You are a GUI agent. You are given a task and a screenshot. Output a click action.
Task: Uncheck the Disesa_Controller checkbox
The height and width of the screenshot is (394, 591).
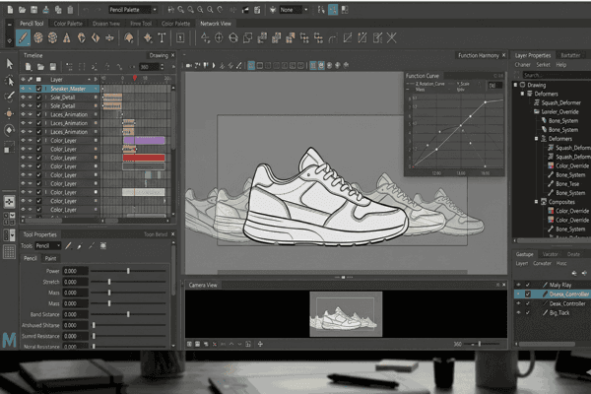tap(528, 295)
